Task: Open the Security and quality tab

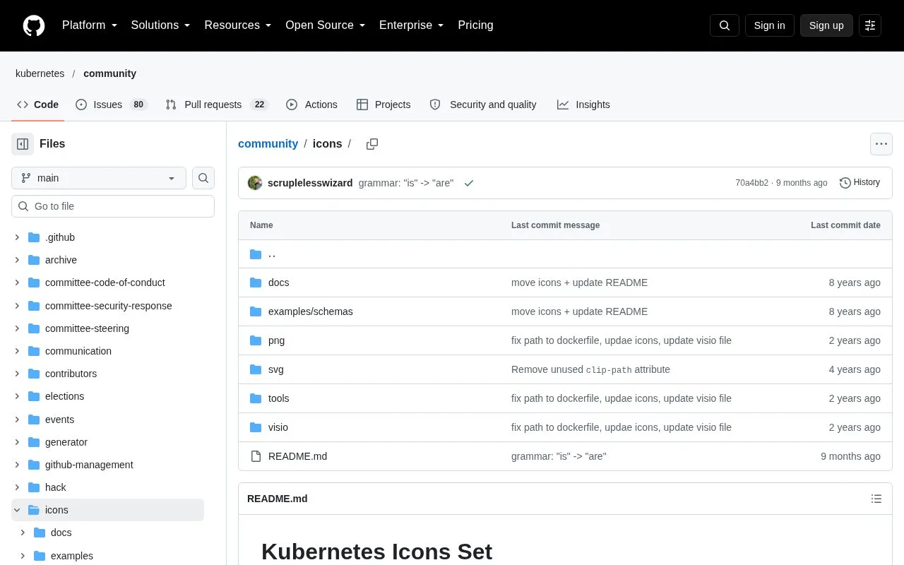Action: [483, 105]
